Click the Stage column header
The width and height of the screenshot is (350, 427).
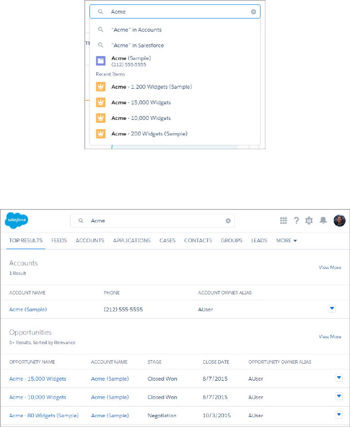155,362
